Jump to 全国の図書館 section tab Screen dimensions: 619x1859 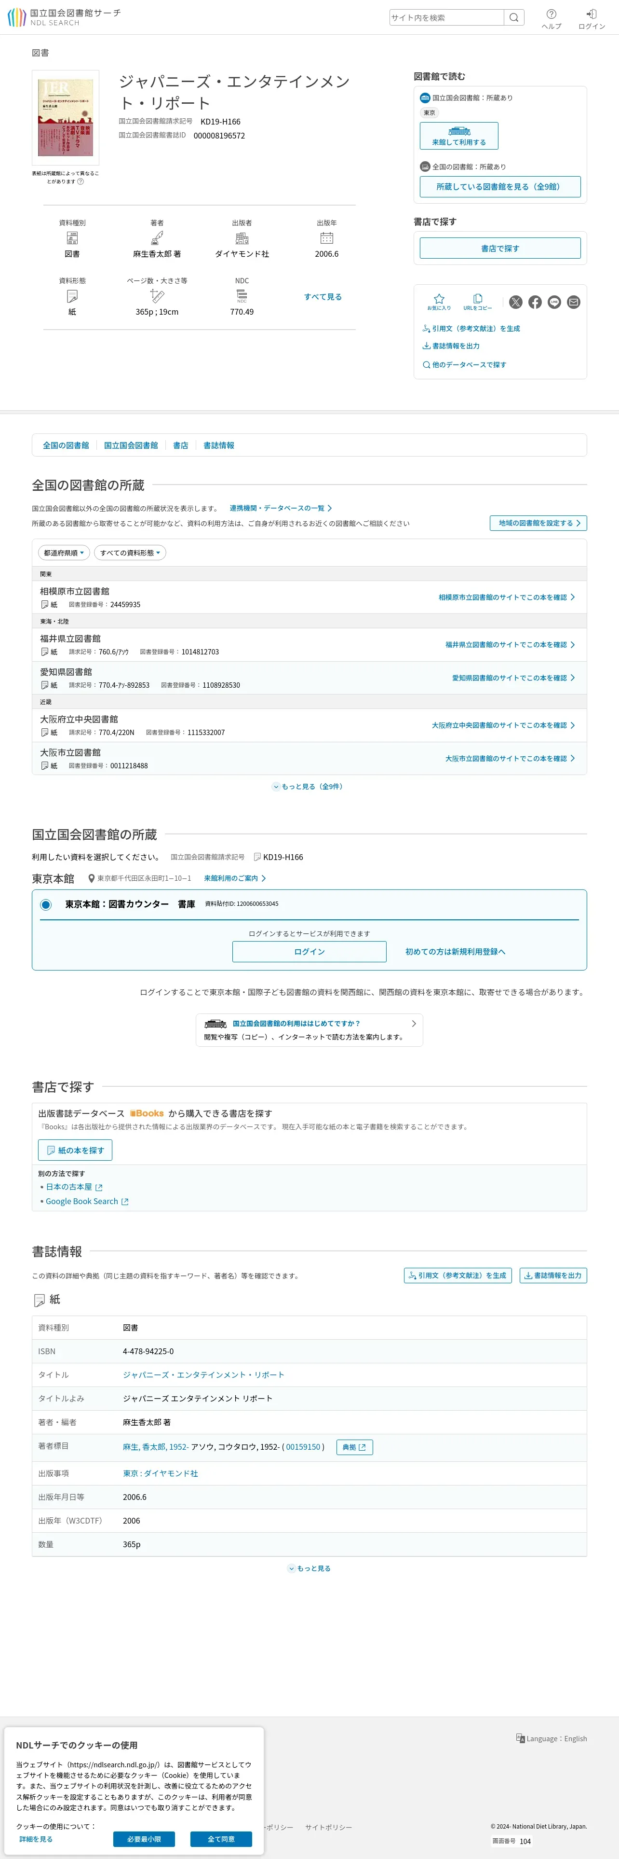coord(66,445)
